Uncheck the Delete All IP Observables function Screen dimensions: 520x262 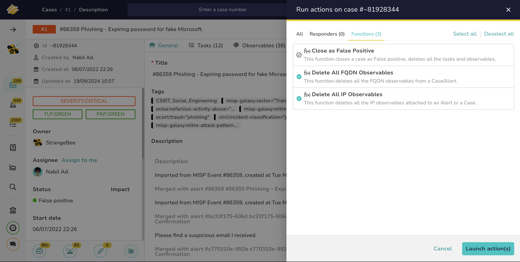coord(299,98)
